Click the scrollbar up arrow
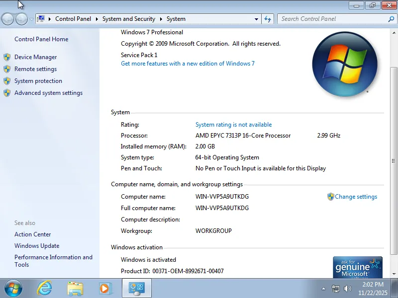This screenshot has width=398, height=298. 394,33
